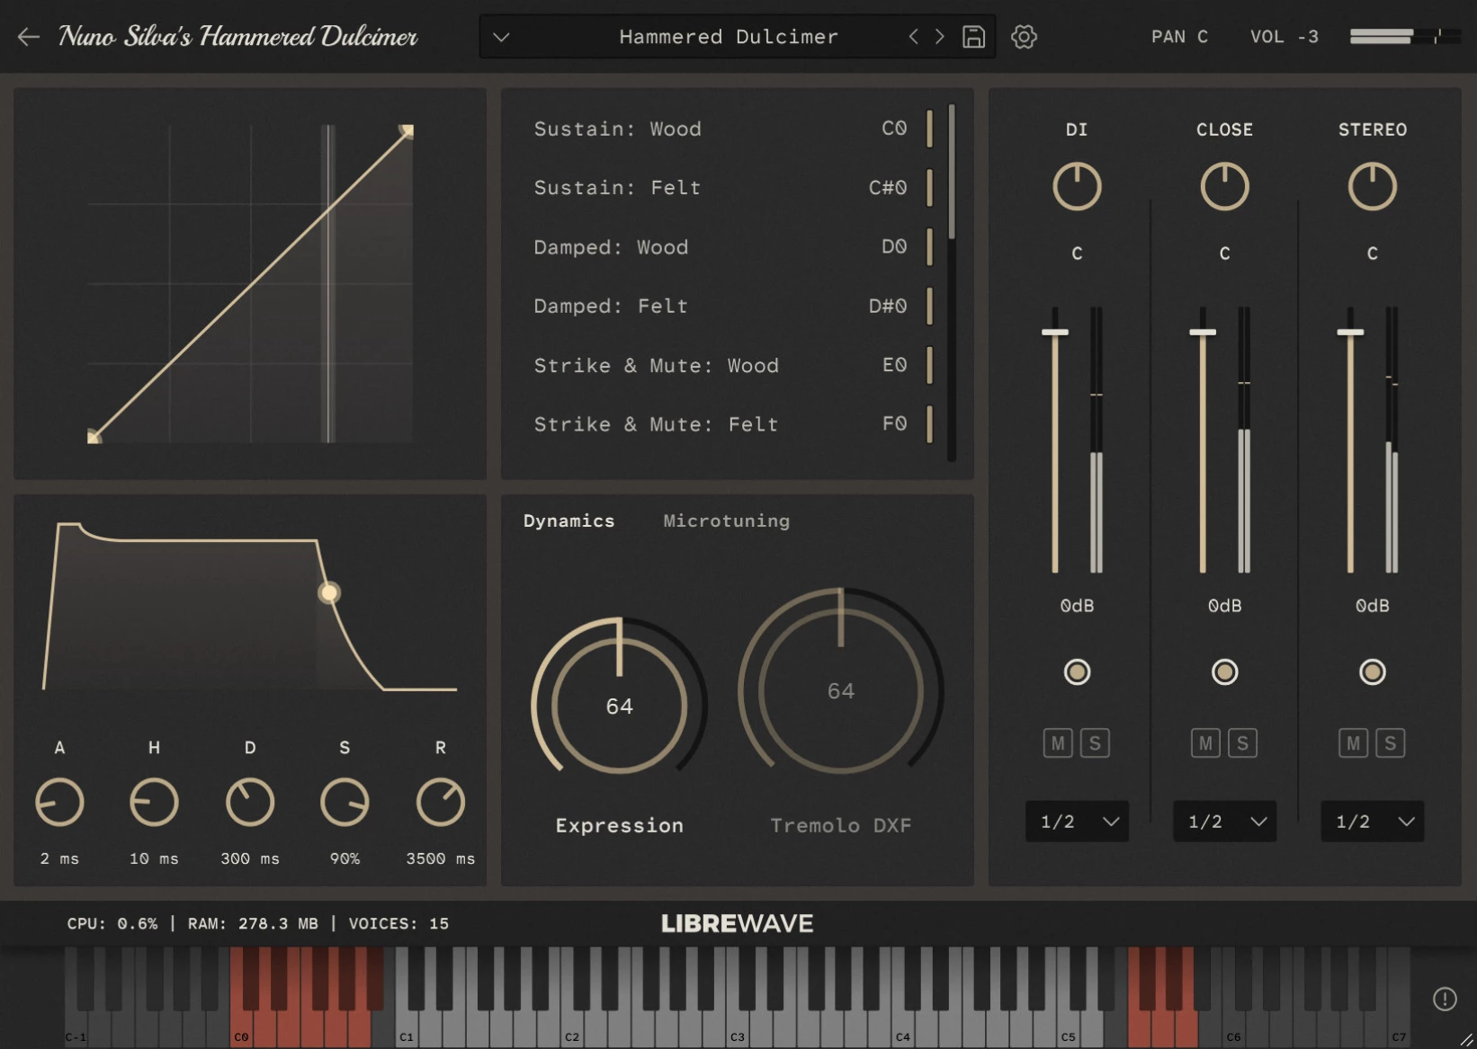Click the Librewave logo
This screenshot has height=1049, width=1477.
tap(738, 924)
